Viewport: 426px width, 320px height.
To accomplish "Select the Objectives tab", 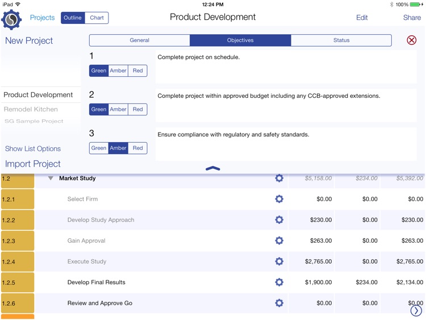I will pos(240,40).
